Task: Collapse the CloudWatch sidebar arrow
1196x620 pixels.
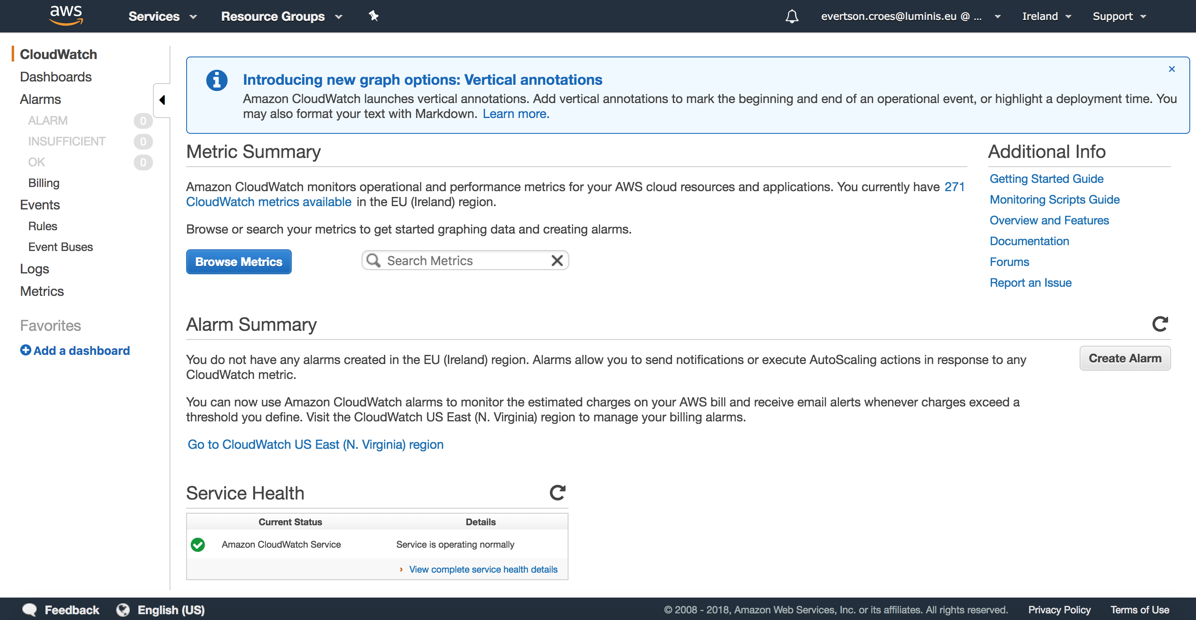Action: click(162, 100)
